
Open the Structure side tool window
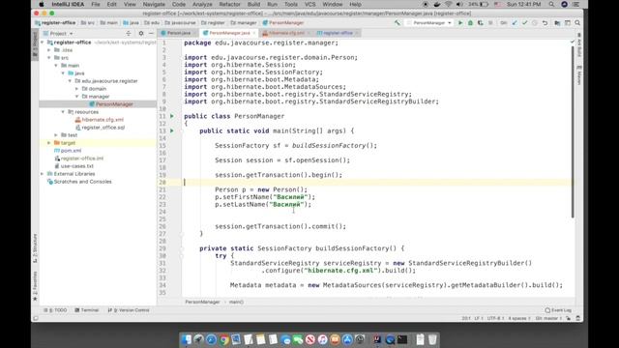click(x=35, y=248)
